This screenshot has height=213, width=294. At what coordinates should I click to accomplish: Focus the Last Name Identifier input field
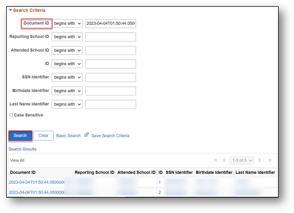pos(111,105)
